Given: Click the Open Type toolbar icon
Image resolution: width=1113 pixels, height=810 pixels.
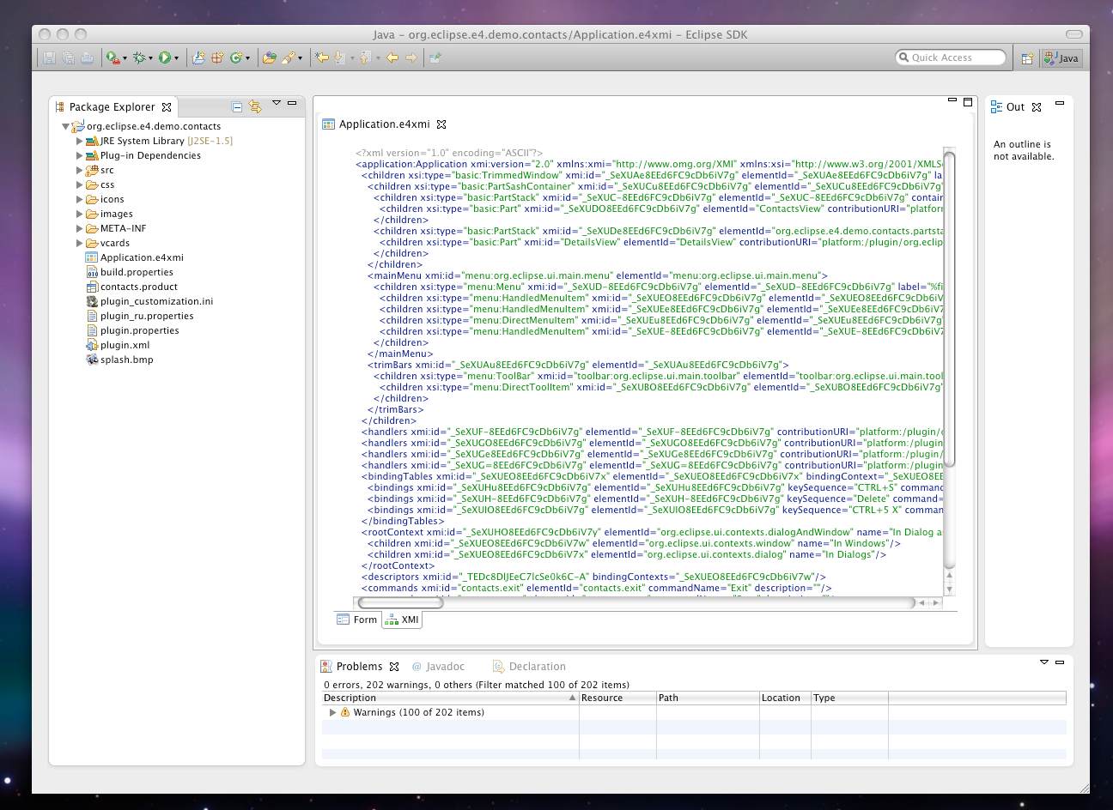Looking at the screenshot, I should pos(269,57).
